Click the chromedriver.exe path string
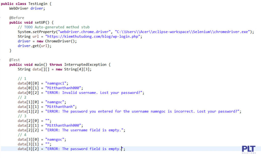This screenshot has height=158, width=261. point(182,32)
